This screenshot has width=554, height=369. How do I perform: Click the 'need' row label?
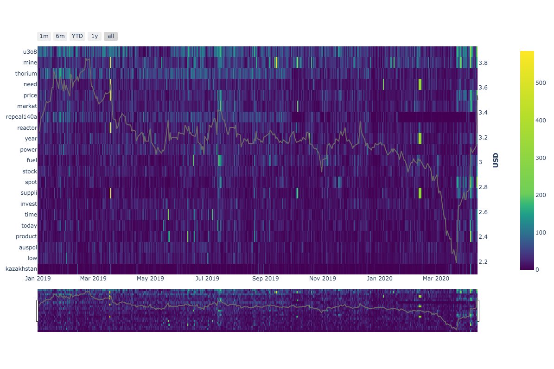coord(30,84)
